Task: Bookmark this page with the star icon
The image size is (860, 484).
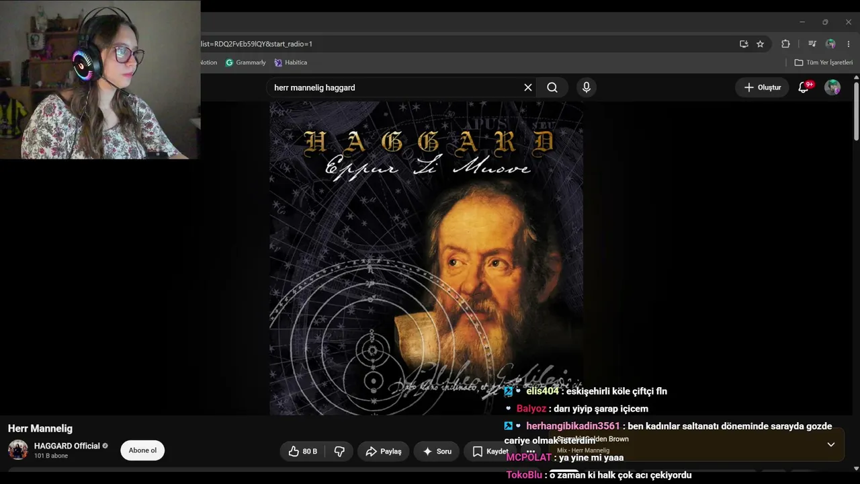Action: 760,44
